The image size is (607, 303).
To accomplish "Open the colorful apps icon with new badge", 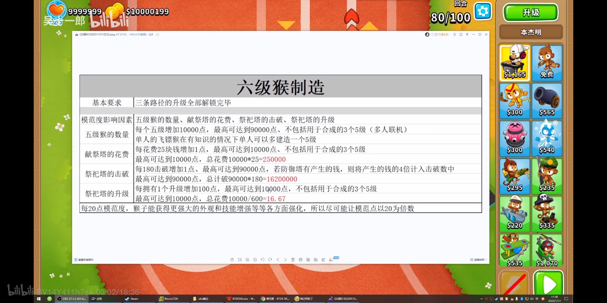I will (331, 260).
